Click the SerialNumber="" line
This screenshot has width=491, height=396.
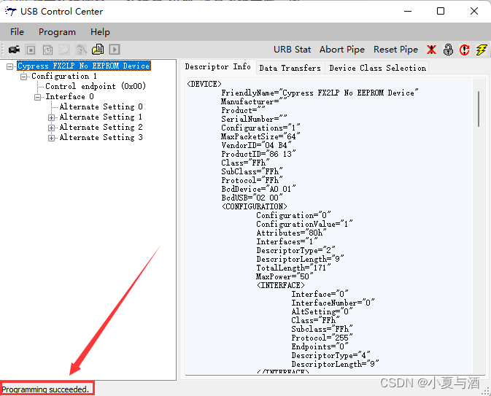click(254, 119)
